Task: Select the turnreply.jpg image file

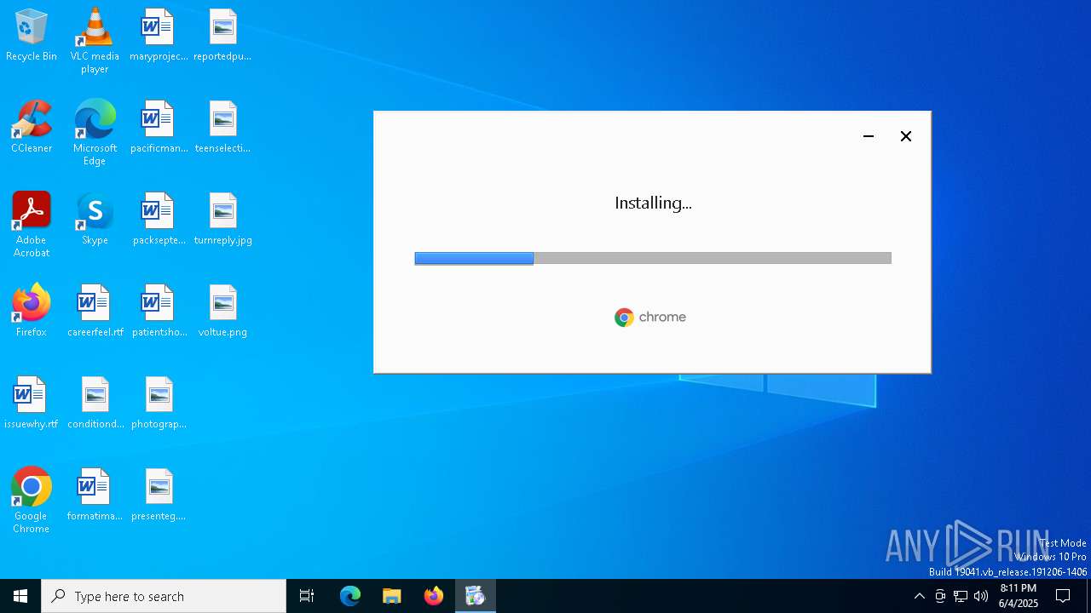Action: pyautogui.click(x=222, y=220)
